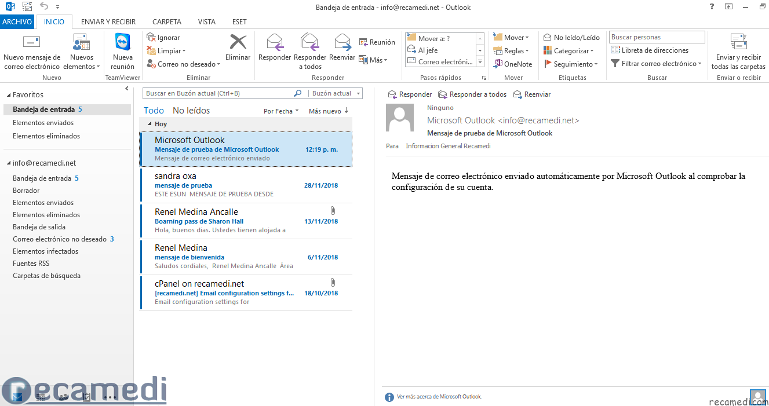The image size is (769, 406).
Task: Open mensaje de bienvenida email
Action: pos(246,257)
